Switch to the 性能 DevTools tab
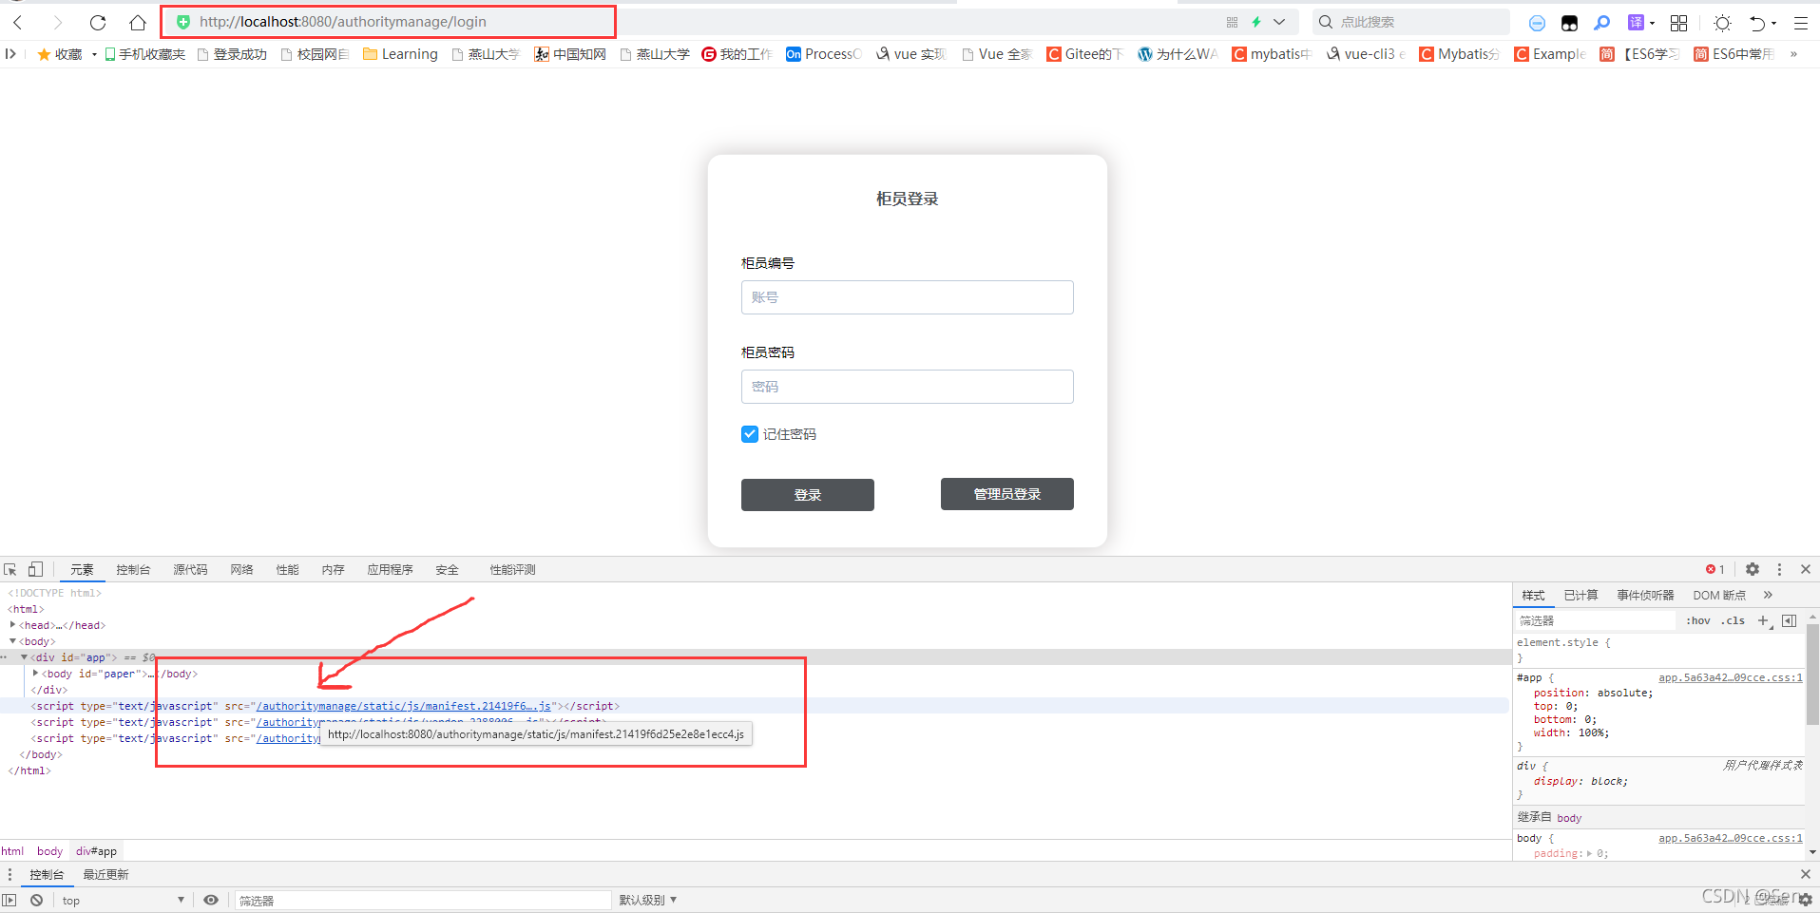 click(287, 570)
